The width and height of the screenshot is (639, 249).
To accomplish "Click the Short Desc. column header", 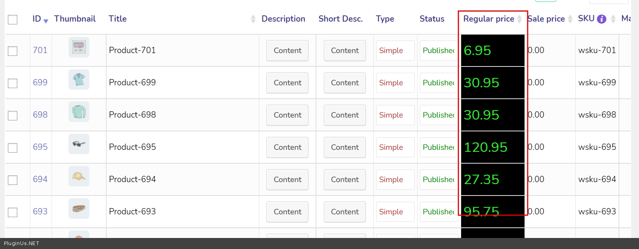I will [340, 19].
